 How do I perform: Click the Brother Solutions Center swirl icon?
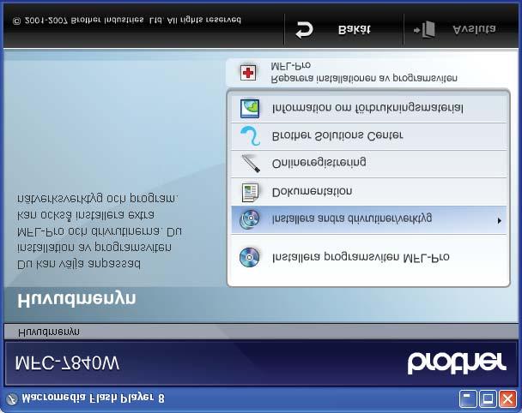point(251,136)
